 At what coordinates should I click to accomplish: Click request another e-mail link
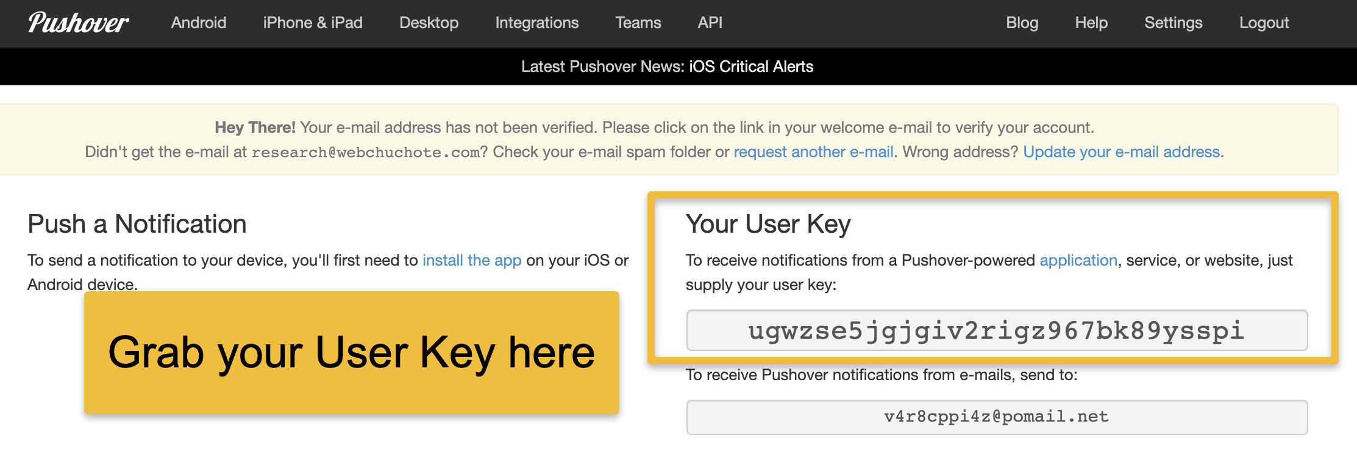(813, 152)
